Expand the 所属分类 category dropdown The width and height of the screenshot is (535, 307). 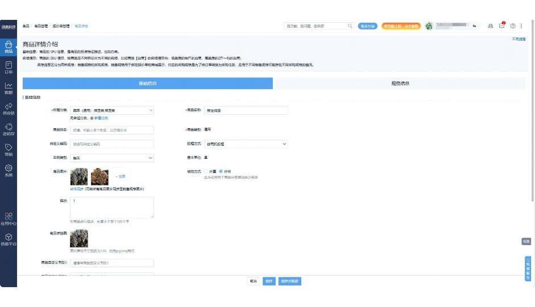[x=112, y=110]
